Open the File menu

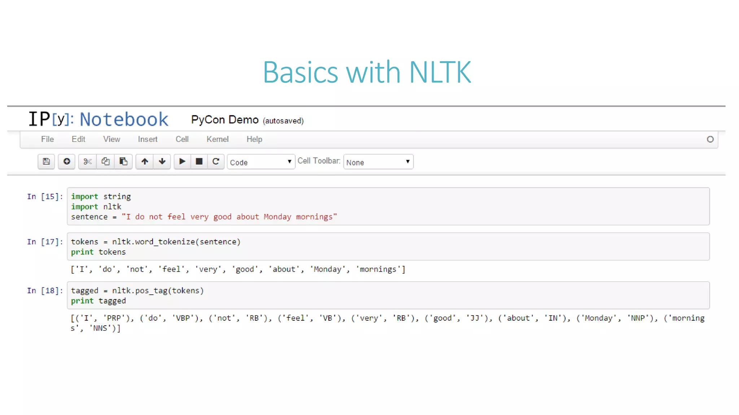tap(47, 139)
